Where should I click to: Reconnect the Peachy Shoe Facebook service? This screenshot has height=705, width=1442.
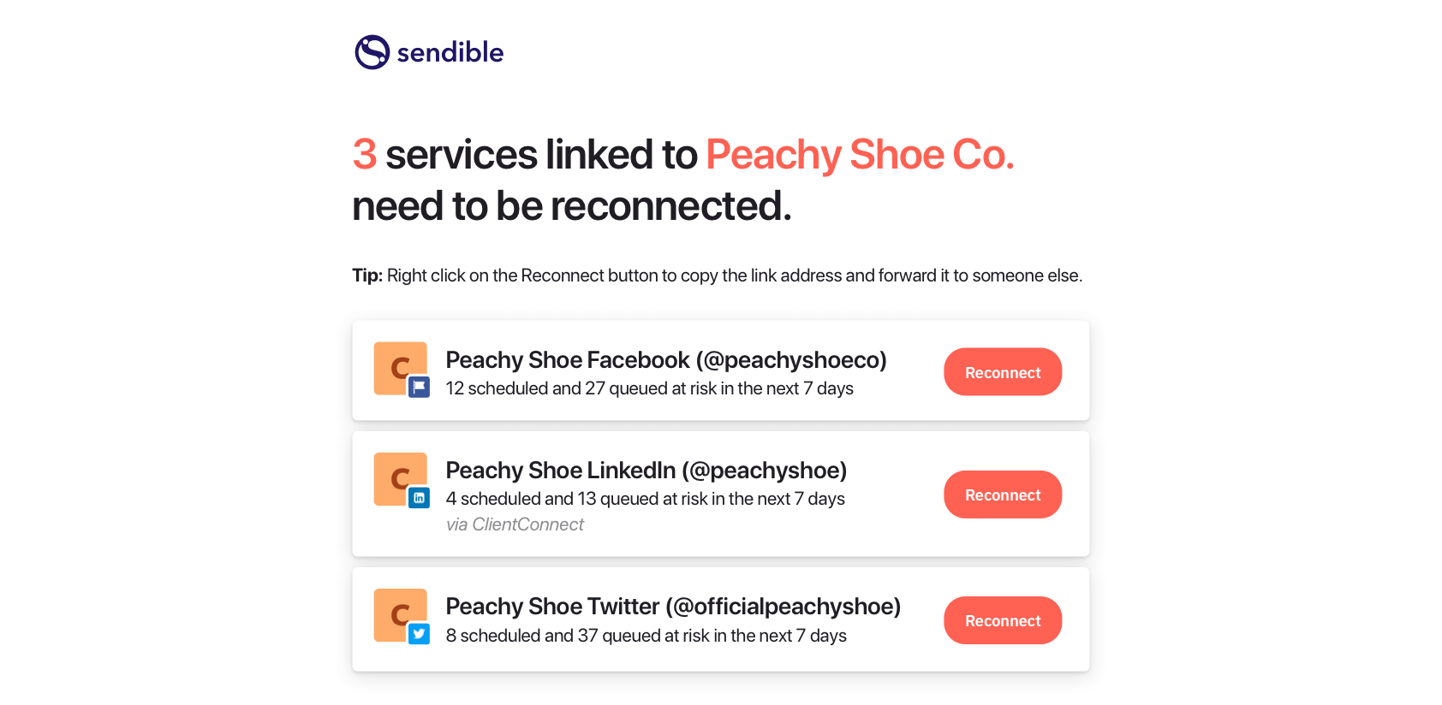[x=1002, y=372]
